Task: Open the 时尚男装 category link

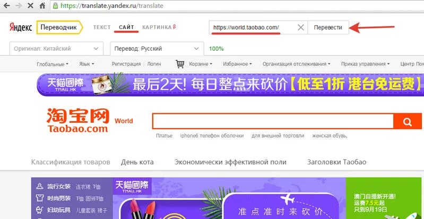Action: [59, 198]
